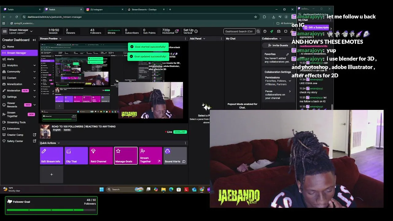Screen dimensions: 393x221
Task: Click the browser address bar URL
Action: (x=55, y=17)
